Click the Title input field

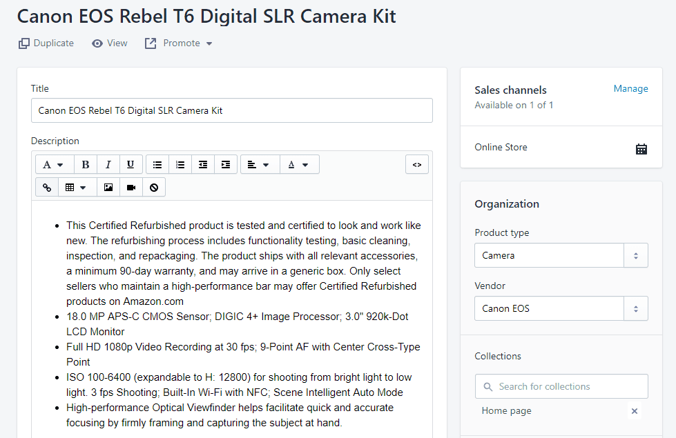coord(232,110)
